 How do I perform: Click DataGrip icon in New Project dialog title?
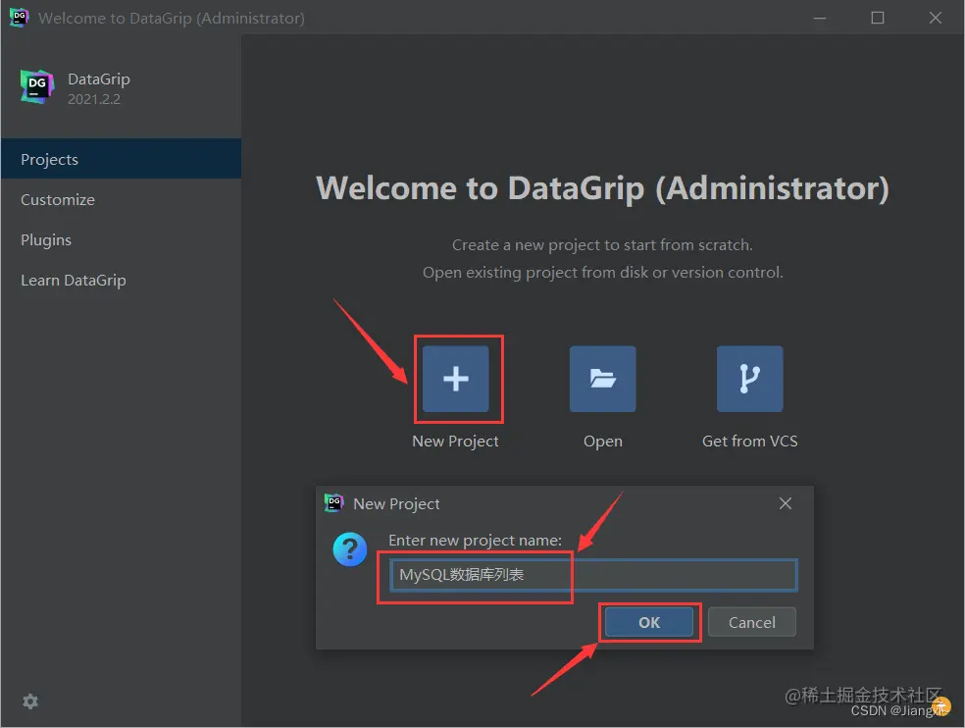coord(334,503)
